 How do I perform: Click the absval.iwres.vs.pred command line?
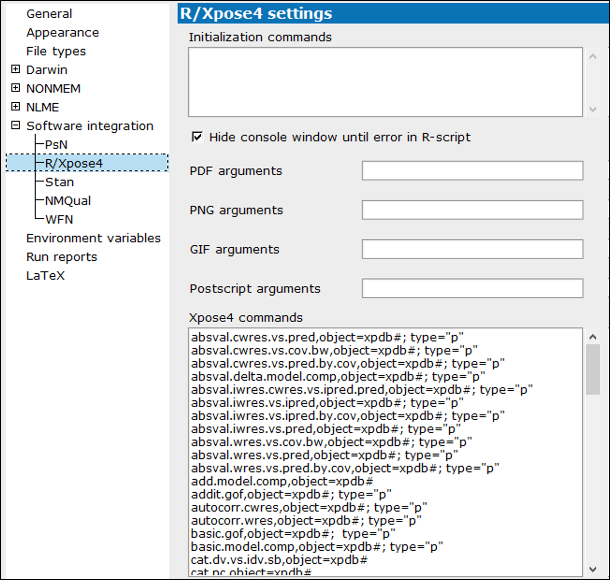(x=326, y=429)
